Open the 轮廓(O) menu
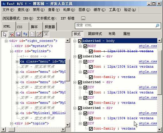This screenshot has width=163, height=133. [x=69, y=10]
